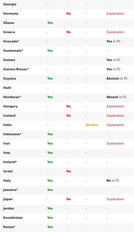Click the Ghana Yes vote cell
This screenshot has width=134, height=232.
(50, 23)
